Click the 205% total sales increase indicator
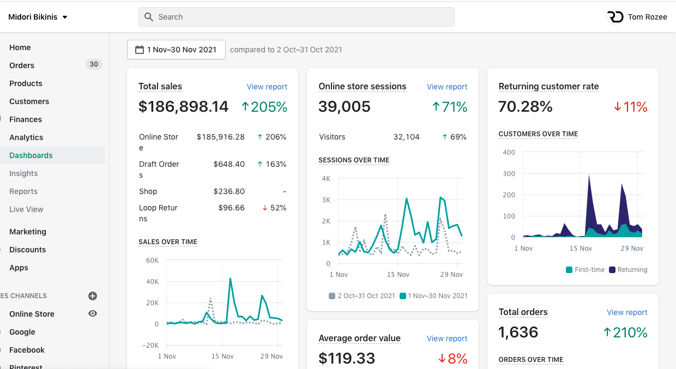 264,107
